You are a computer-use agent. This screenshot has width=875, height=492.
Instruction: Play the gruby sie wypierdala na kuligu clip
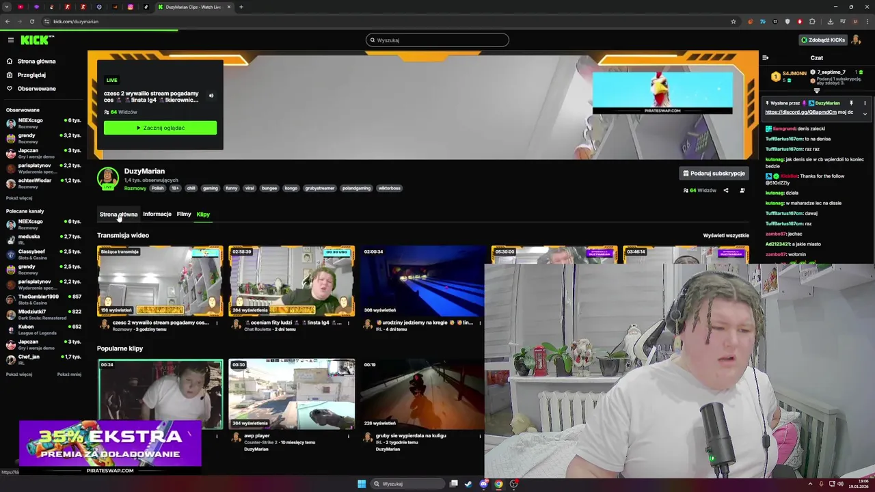click(x=422, y=394)
